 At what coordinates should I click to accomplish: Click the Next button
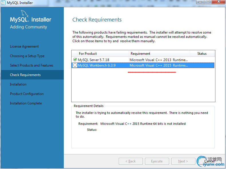[183, 161]
